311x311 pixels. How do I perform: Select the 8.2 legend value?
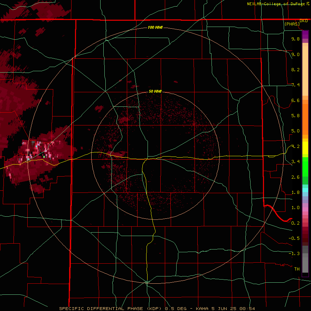click(295, 69)
